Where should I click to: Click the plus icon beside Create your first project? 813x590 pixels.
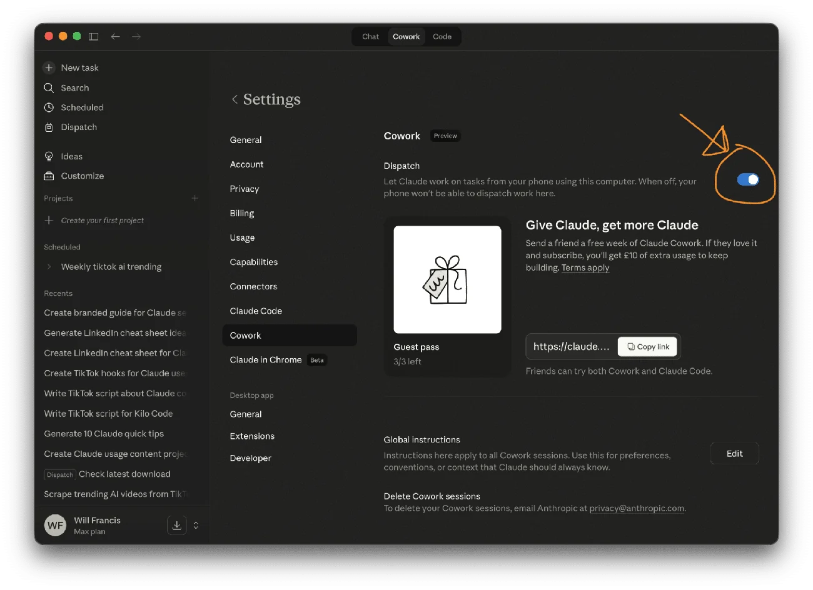(x=49, y=220)
